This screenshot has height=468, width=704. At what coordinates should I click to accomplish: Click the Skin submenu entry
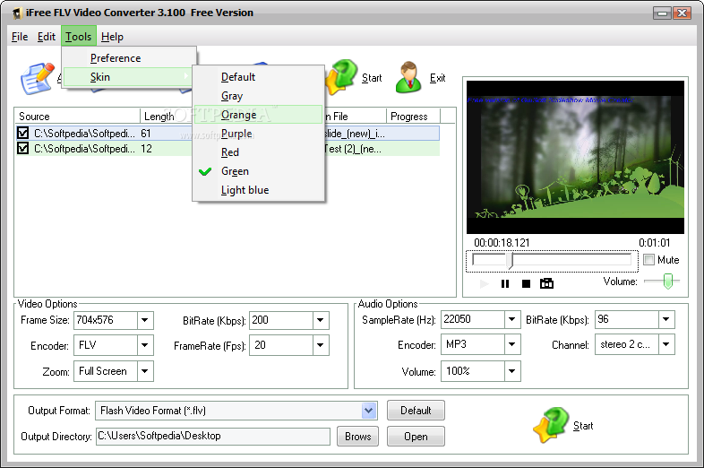(x=128, y=77)
